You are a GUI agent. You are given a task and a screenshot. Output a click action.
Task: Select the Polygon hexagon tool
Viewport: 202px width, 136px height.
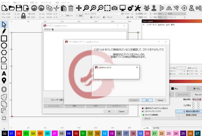pos(4,53)
